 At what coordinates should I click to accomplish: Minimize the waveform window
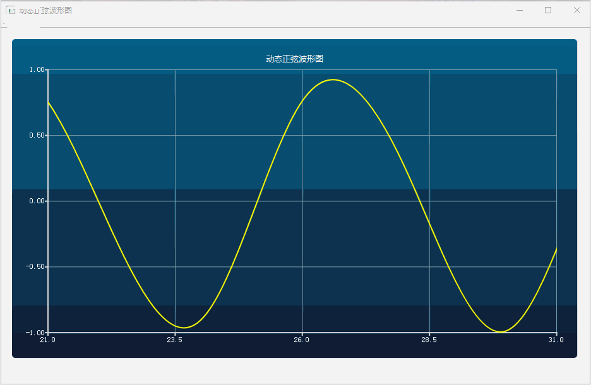(x=519, y=10)
